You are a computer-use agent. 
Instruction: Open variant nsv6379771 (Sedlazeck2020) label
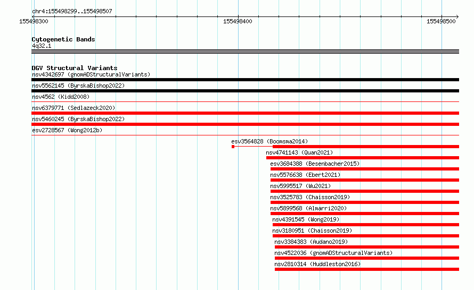(x=73, y=108)
